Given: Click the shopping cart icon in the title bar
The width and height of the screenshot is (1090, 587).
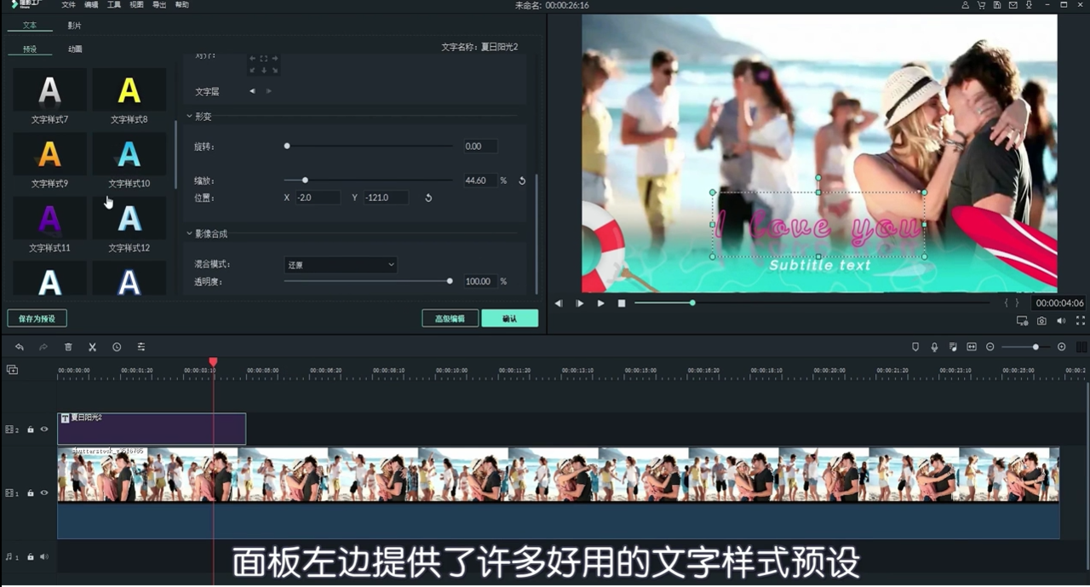Looking at the screenshot, I should click(x=981, y=5).
